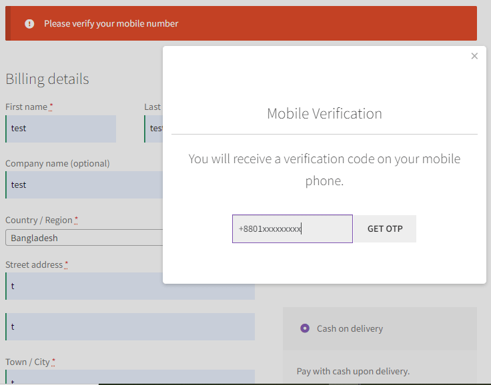Viewport: 491px width, 385px height.
Task: Focus the mobile number input field
Action: coord(292,228)
